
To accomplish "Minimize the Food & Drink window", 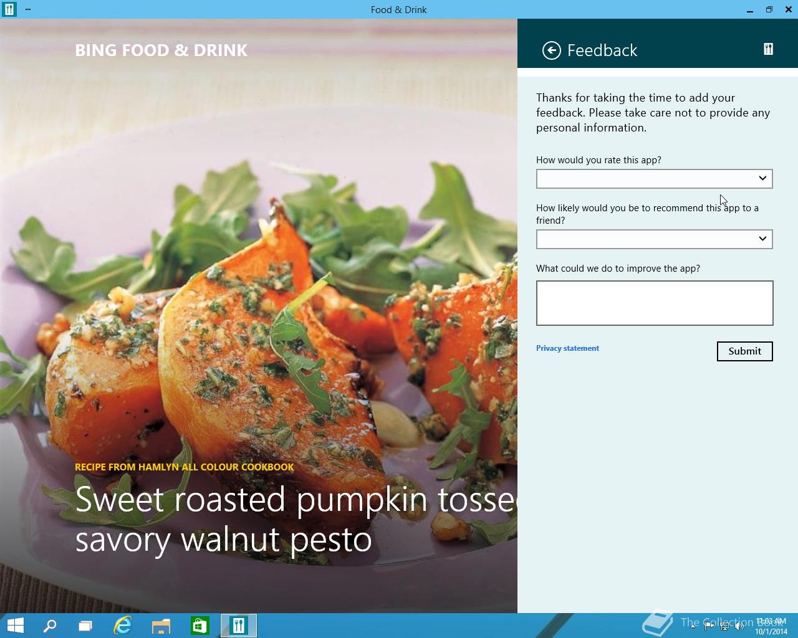I will coord(750,9).
